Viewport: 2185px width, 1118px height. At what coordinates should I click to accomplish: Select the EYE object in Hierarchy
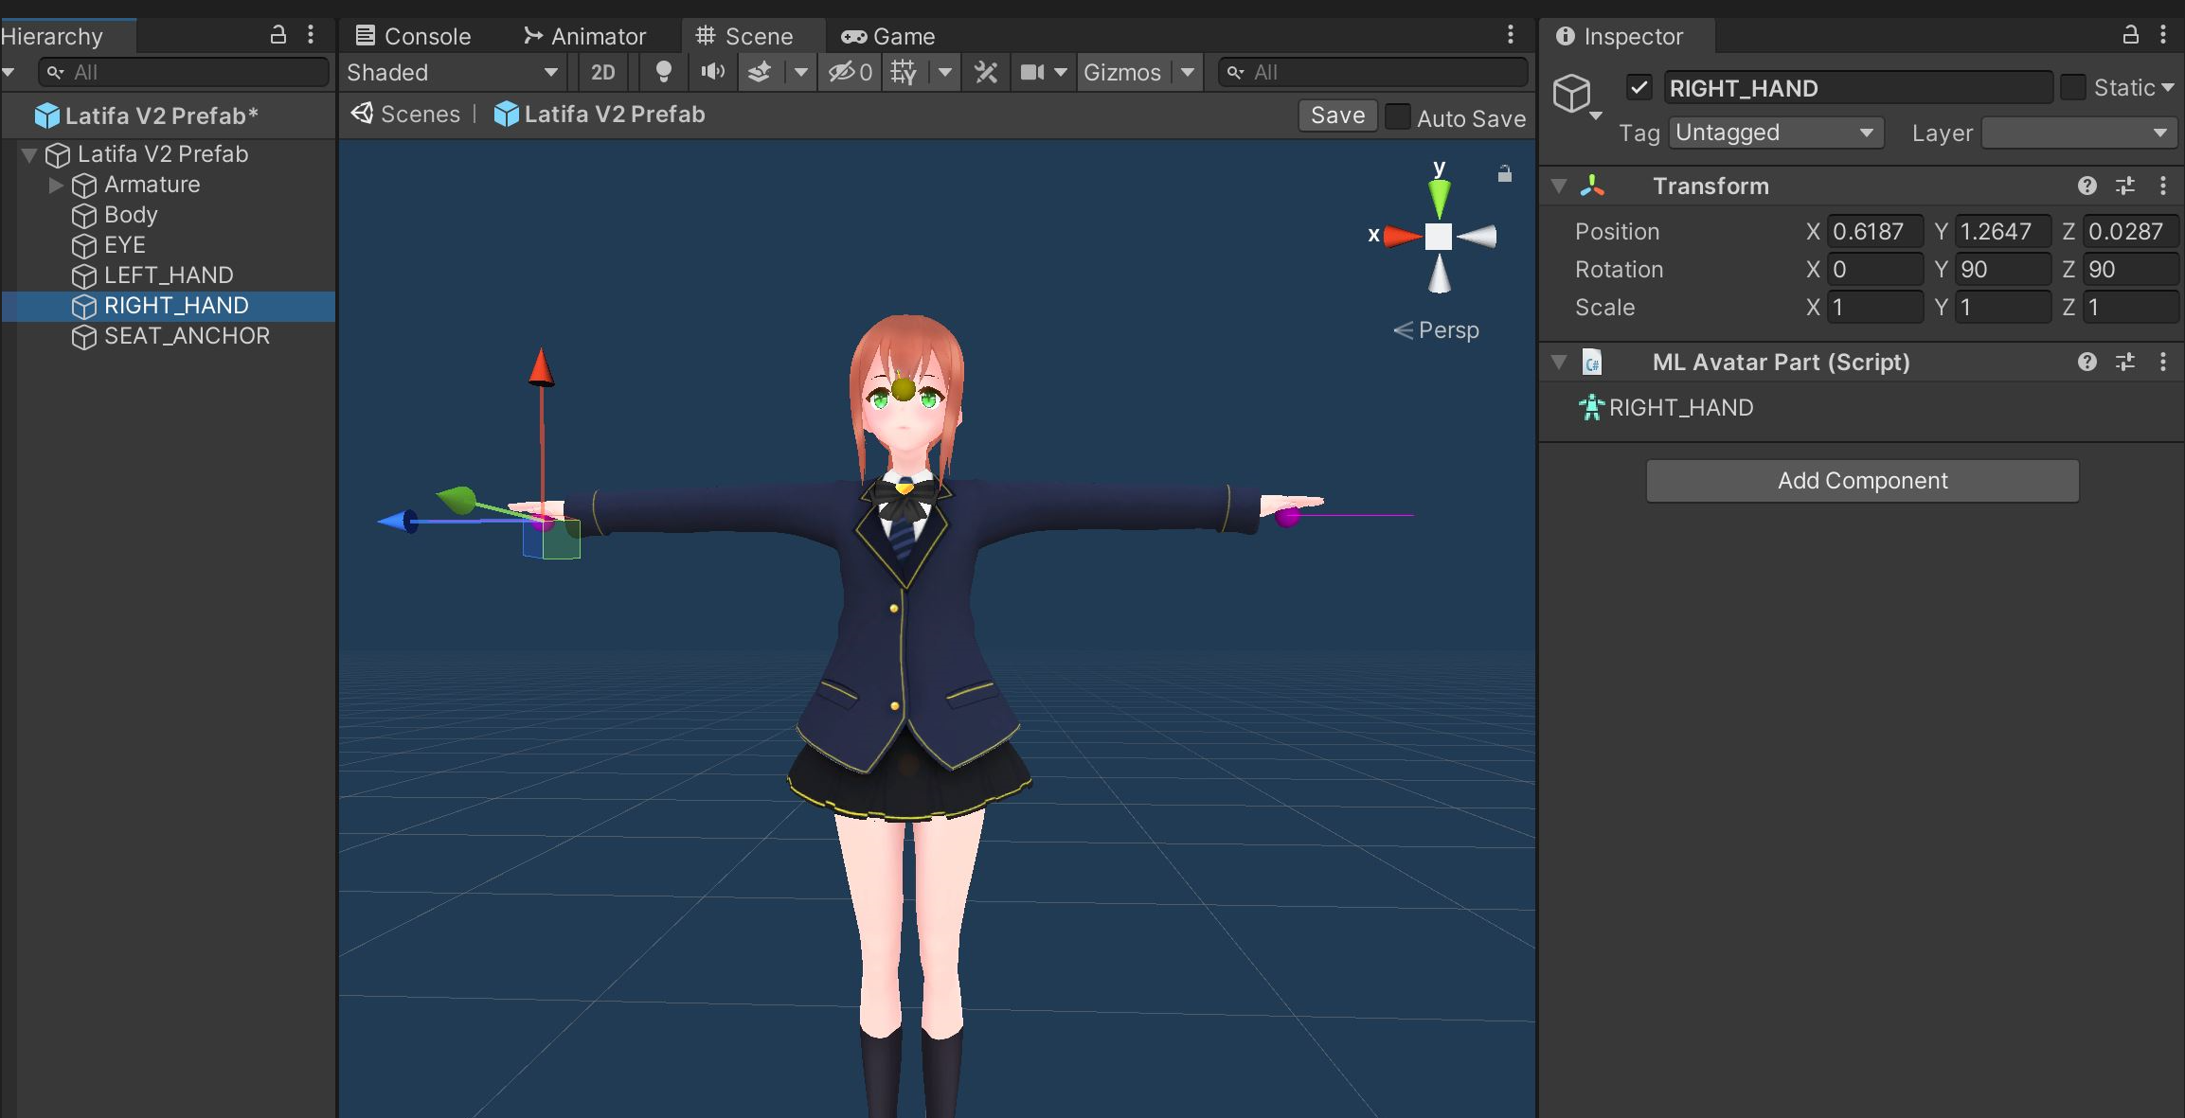click(x=125, y=245)
